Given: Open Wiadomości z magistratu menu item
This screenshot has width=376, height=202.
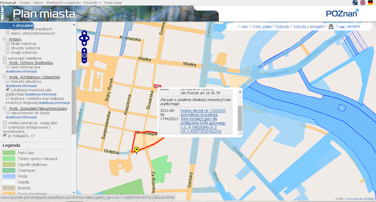Looking at the screenshot, I should pyautogui.click(x=63, y=3).
